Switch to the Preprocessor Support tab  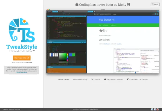click(113, 79)
